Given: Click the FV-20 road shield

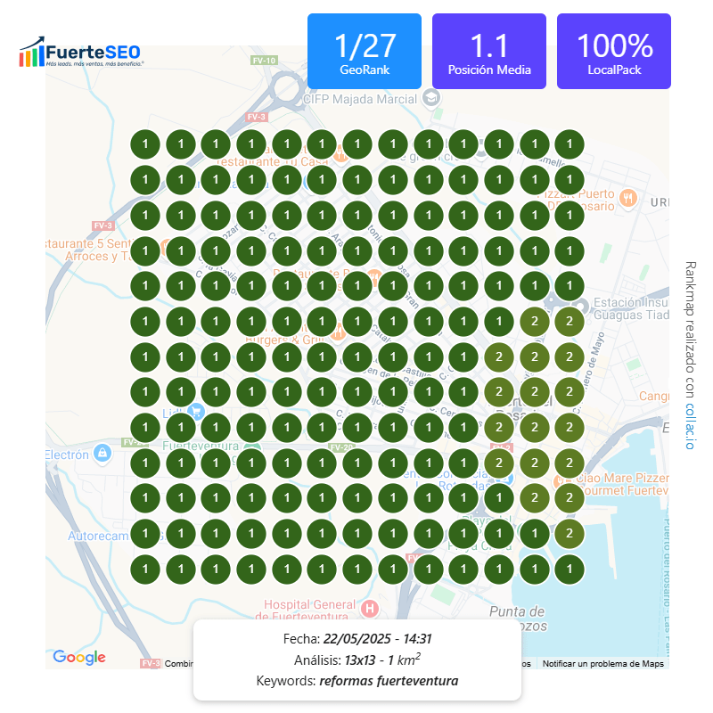Looking at the screenshot, I should point(341,447).
